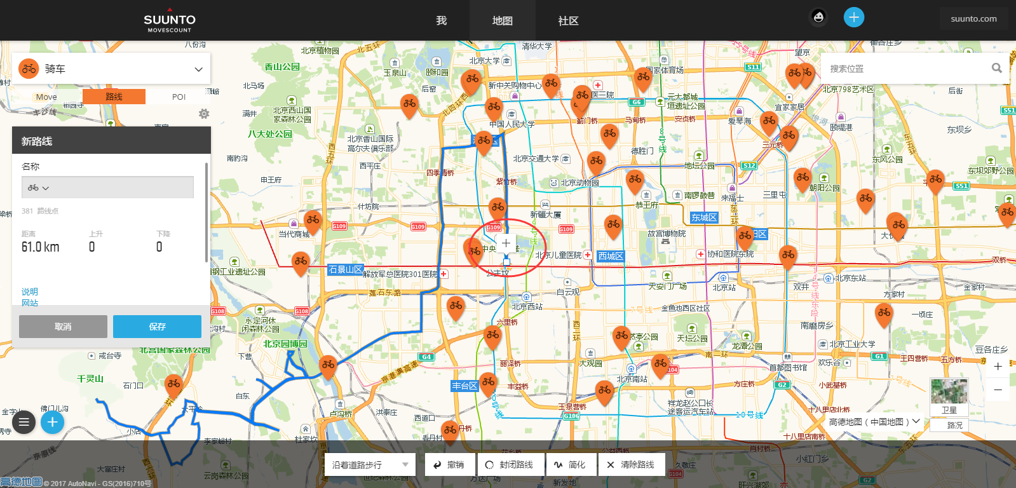Open the Suunto Movescount logo home
This screenshot has height=488, width=1016.
pos(170,20)
